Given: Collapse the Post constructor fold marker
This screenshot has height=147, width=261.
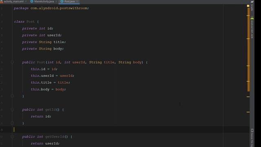Looking at the screenshot, I should (x=12, y=62).
